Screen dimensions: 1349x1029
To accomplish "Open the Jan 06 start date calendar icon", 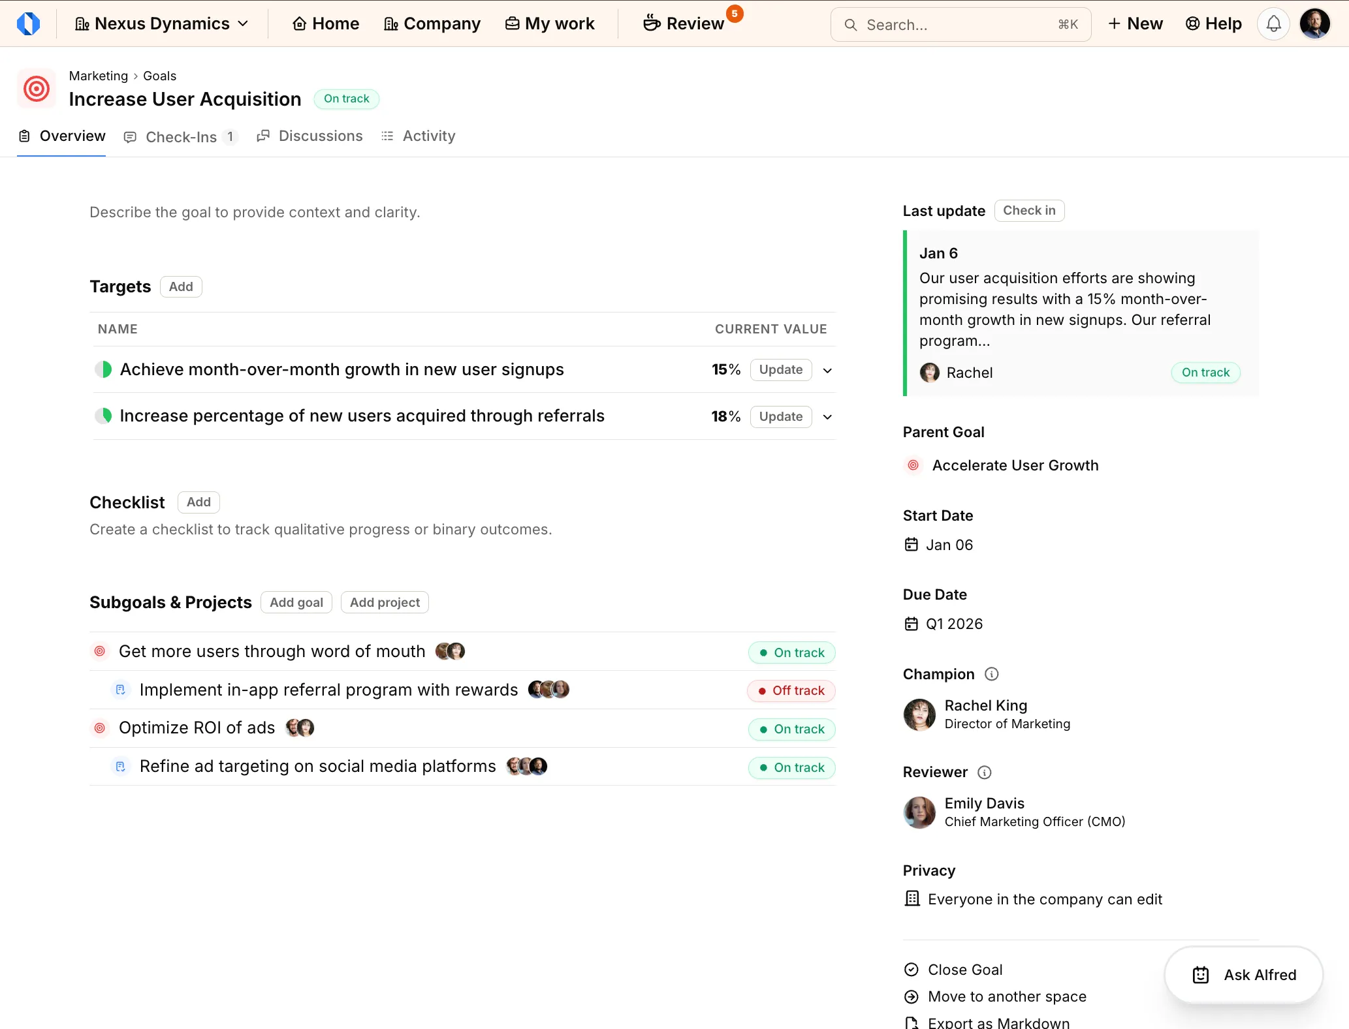I will click(912, 544).
